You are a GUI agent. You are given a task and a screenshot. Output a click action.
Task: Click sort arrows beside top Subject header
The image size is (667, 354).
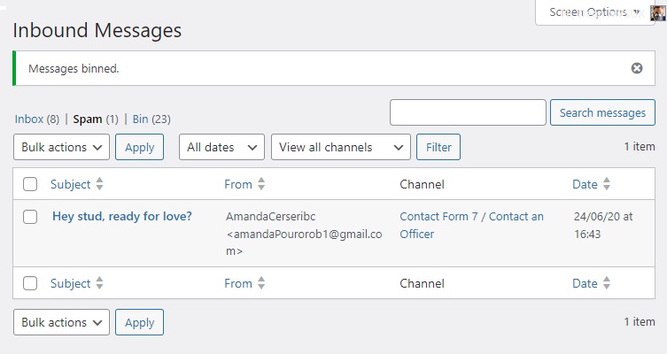99,184
